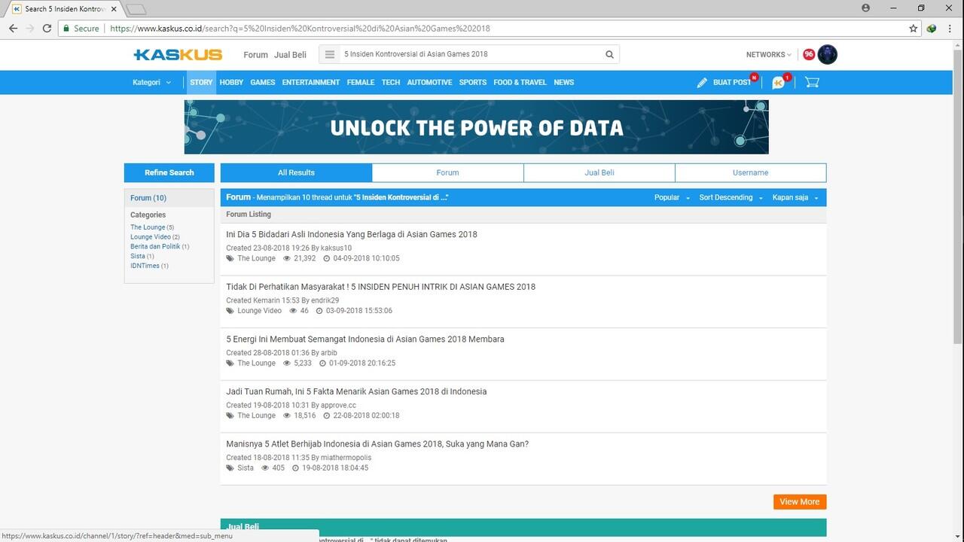Filter by The Lounge category
The image size is (964, 542).
tap(148, 227)
